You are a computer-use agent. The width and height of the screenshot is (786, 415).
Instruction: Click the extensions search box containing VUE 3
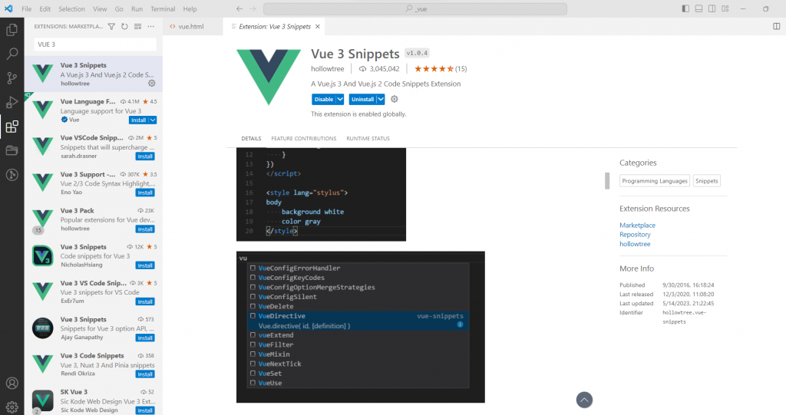point(95,44)
